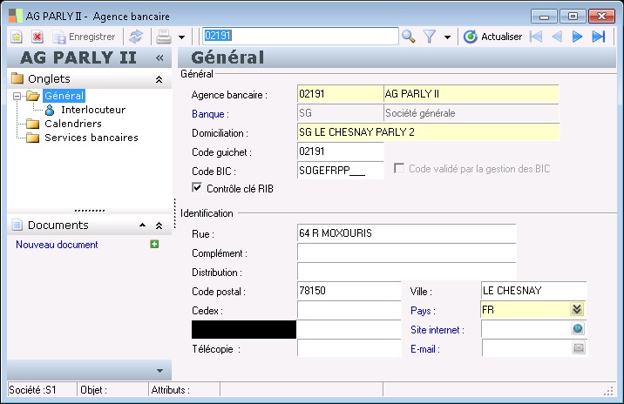Click the E-mail envelope icon
The image size is (624, 404).
point(577,348)
